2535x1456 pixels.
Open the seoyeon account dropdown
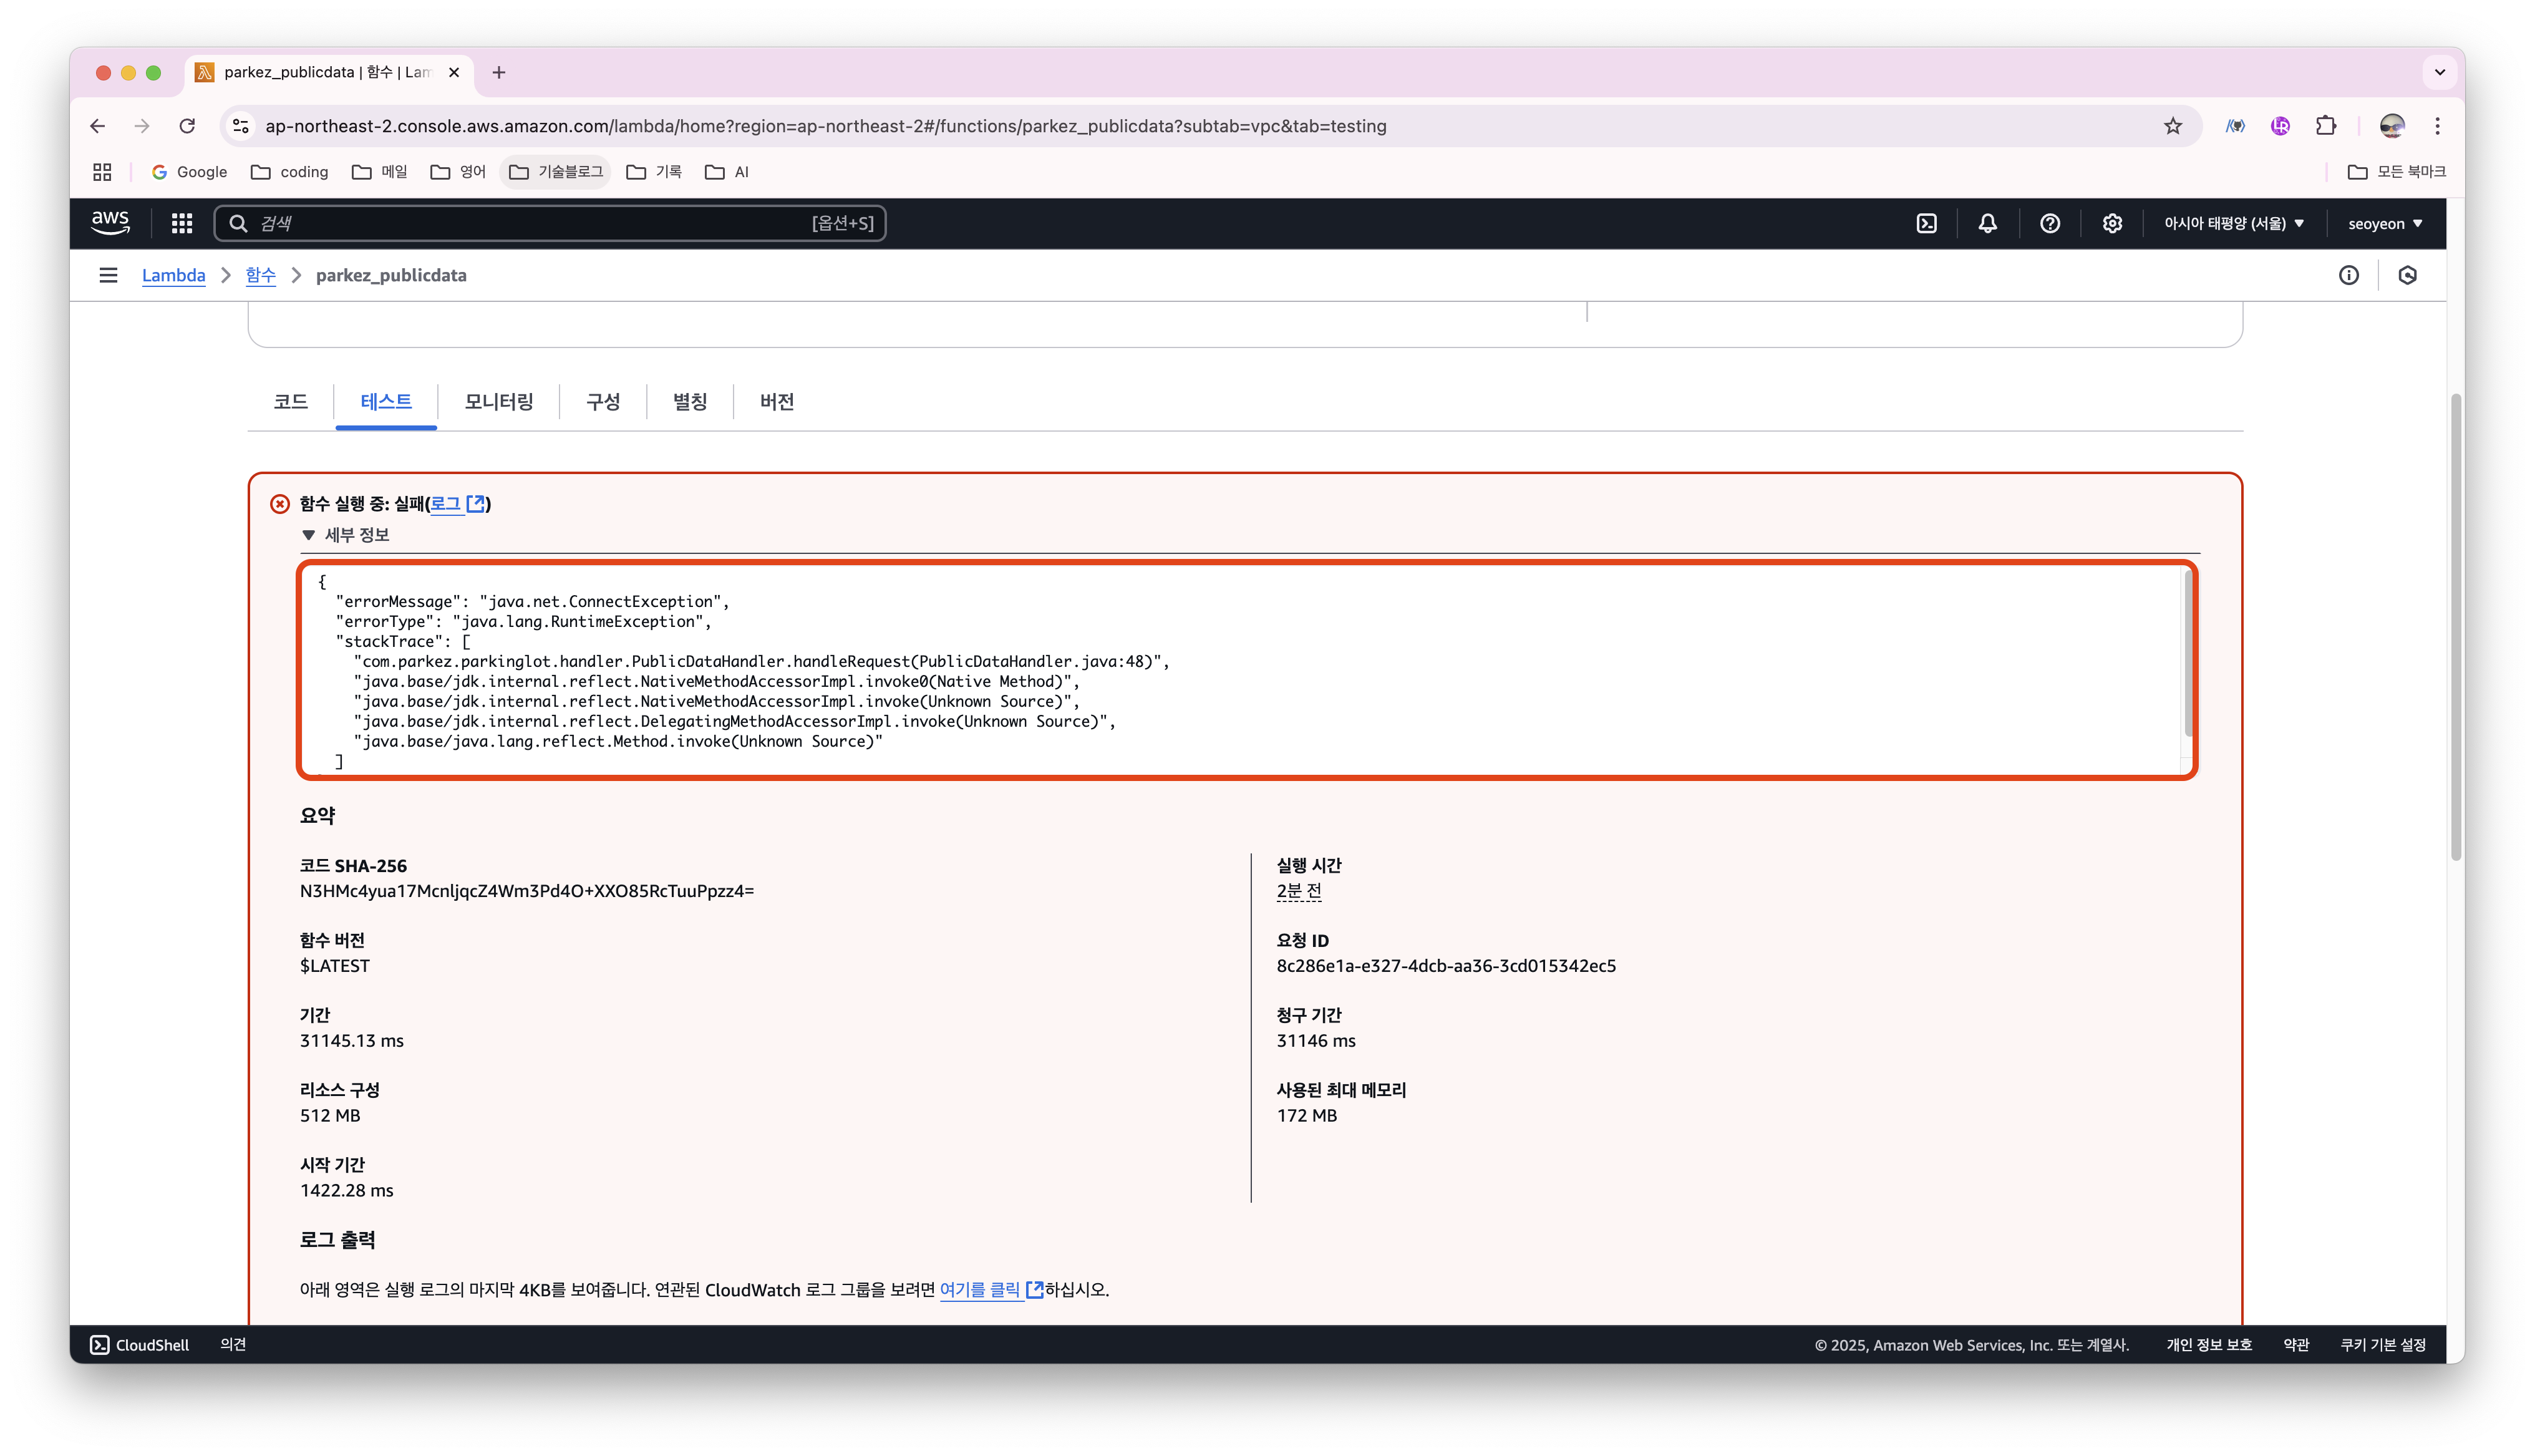point(2384,223)
